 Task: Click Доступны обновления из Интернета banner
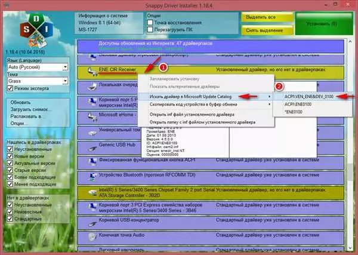(x=211, y=46)
